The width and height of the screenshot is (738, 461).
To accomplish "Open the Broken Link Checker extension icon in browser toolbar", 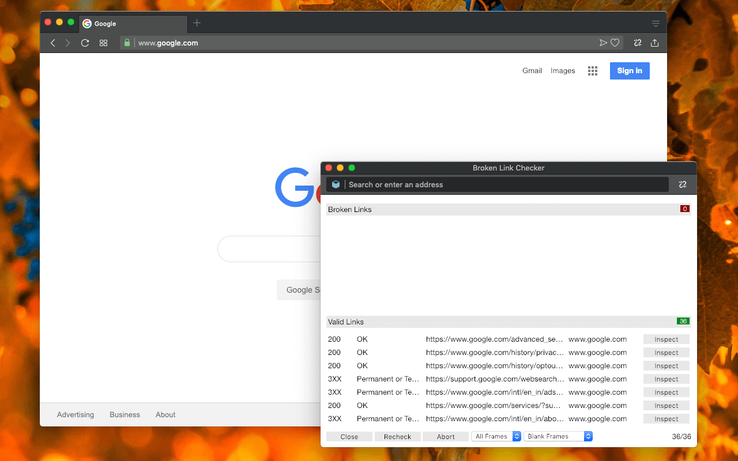I will (x=638, y=43).
